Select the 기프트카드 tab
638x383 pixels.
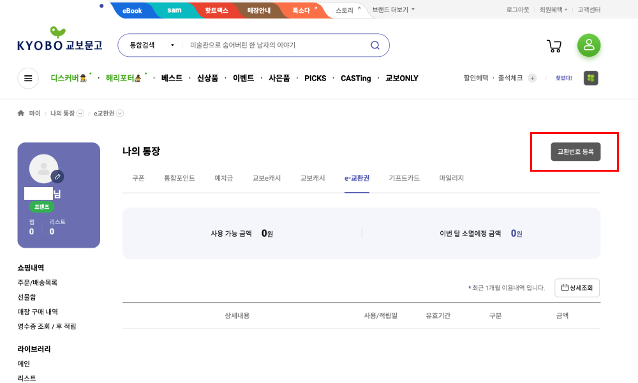(x=404, y=178)
